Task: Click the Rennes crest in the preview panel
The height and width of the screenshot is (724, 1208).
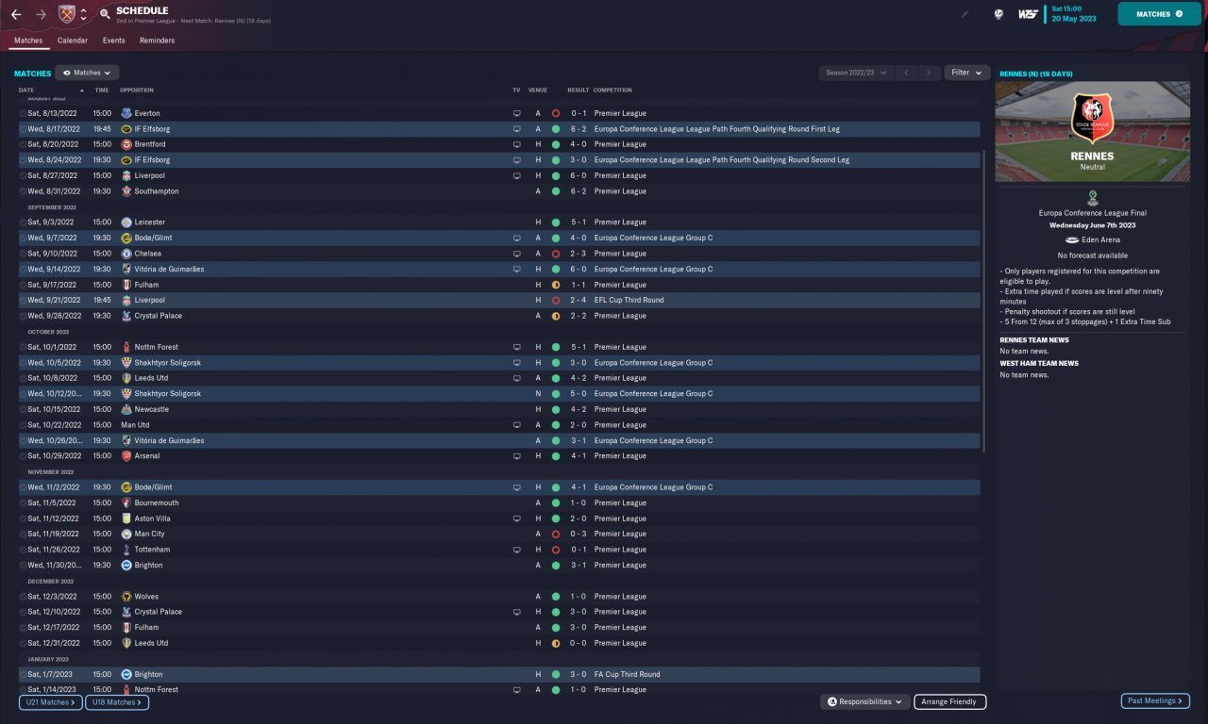Action: (1092, 119)
